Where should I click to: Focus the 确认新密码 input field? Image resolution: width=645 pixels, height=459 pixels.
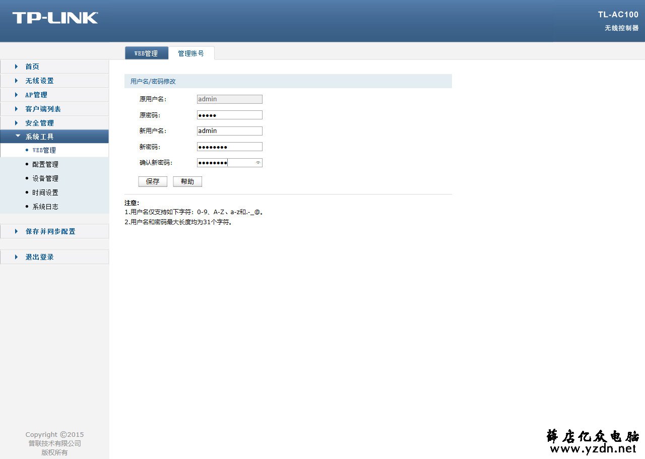point(230,163)
